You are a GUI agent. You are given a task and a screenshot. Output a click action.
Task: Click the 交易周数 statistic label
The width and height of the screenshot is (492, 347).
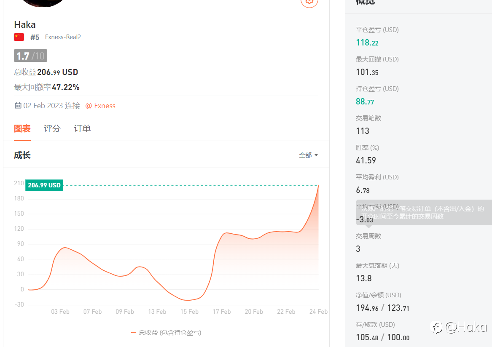click(x=368, y=236)
